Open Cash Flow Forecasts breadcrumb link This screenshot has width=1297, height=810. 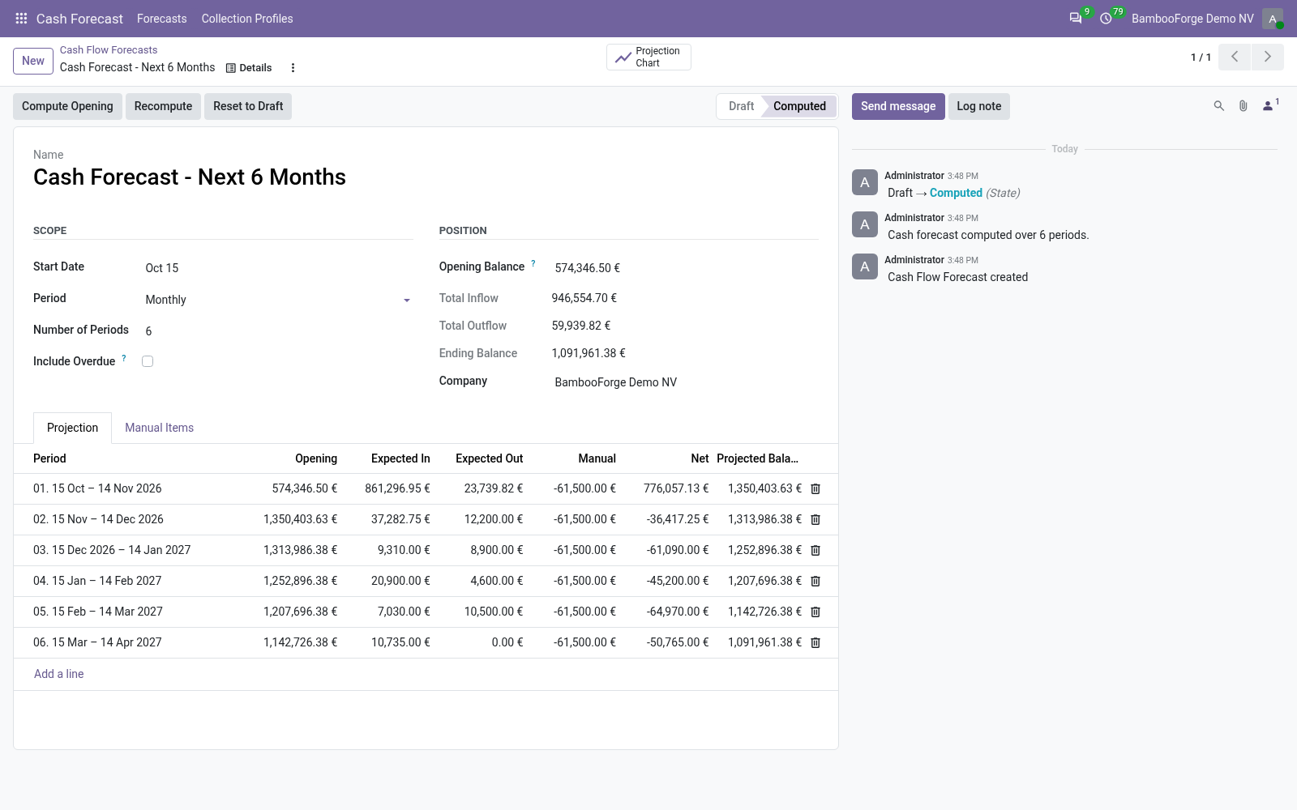tap(109, 50)
